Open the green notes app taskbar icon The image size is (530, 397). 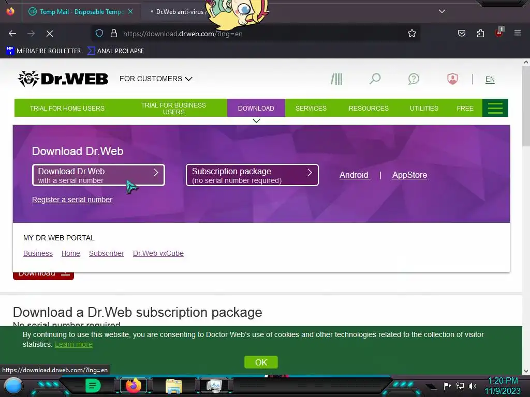93,386
